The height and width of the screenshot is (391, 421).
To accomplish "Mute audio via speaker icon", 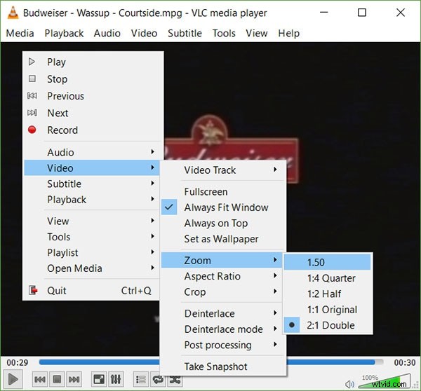I will click(349, 384).
